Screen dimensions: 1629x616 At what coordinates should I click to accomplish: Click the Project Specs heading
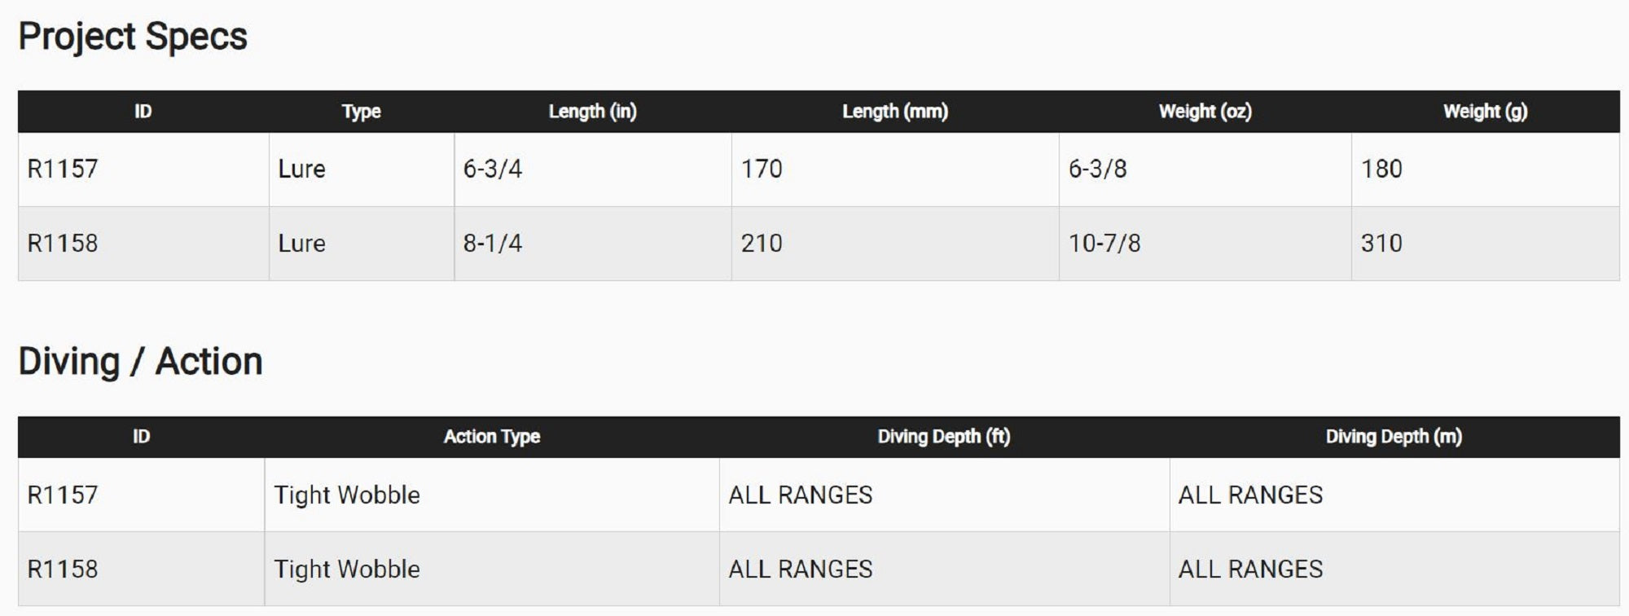tap(133, 37)
